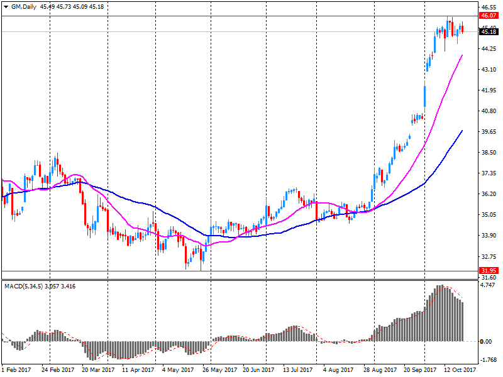Click the 26 May 2017 date label
Viewport: 503px width, 377px height.
(x=219, y=370)
